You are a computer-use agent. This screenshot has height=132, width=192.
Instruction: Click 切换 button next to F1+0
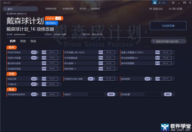pos(101,79)
